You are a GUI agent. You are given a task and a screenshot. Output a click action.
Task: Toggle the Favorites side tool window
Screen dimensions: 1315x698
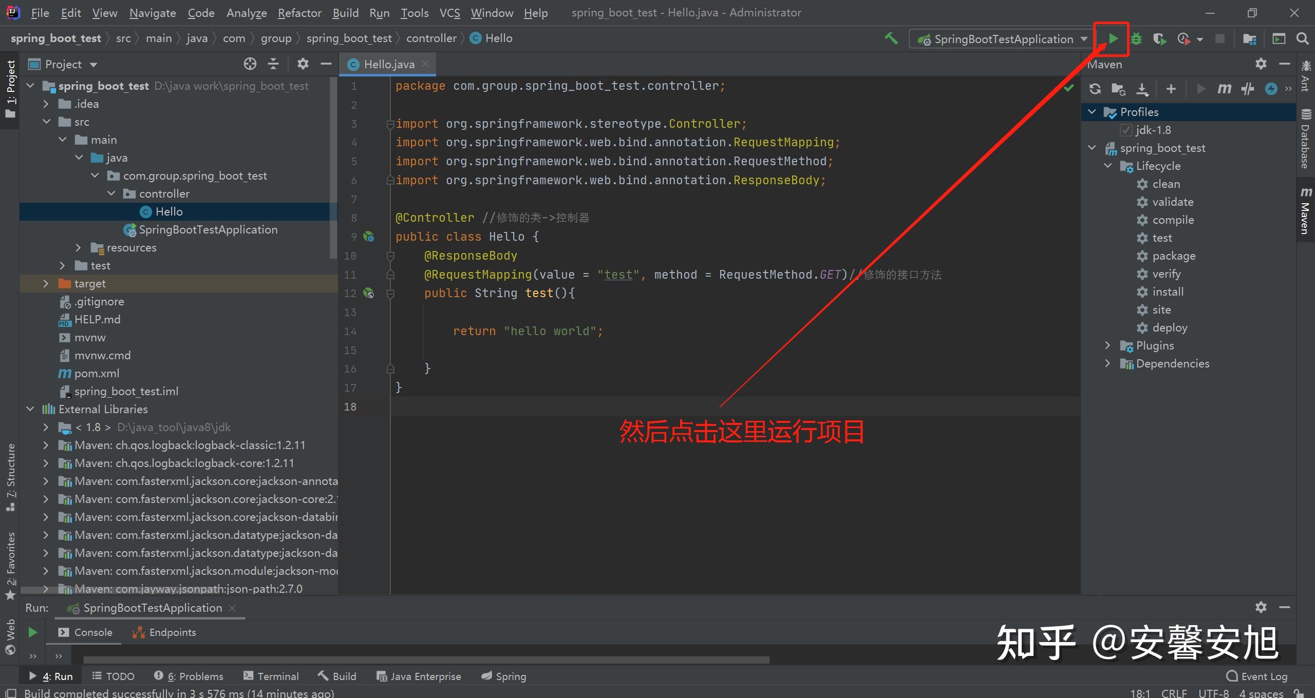click(x=10, y=566)
